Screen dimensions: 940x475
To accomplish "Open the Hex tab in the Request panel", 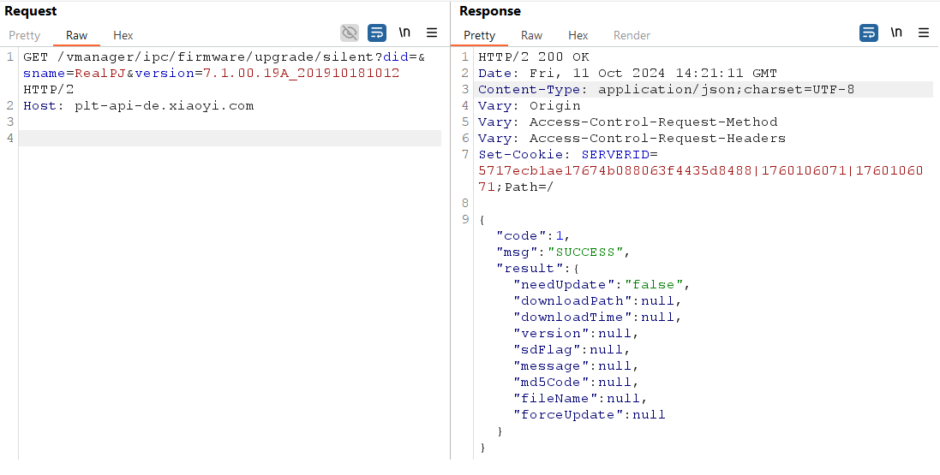I will click(123, 35).
